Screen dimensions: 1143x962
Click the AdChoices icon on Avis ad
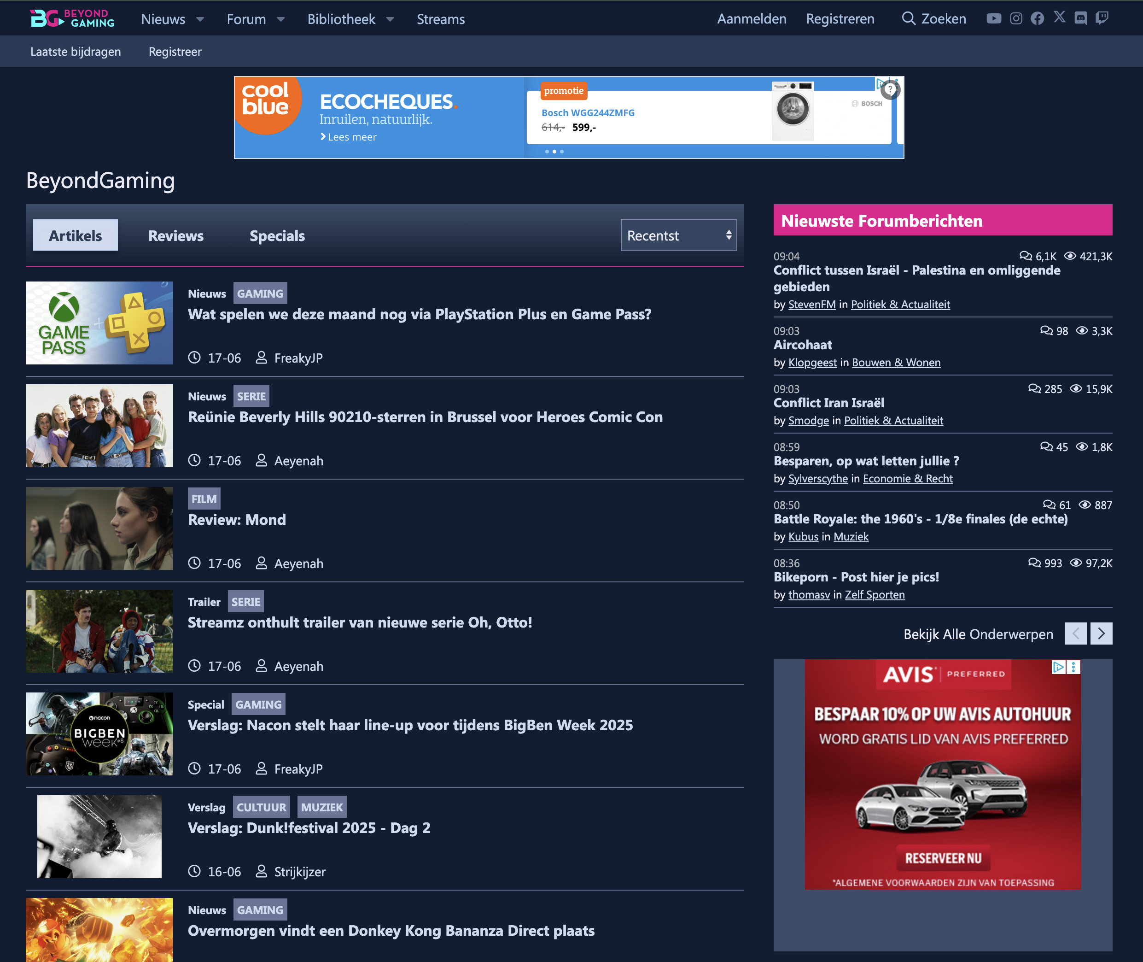point(1058,667)
